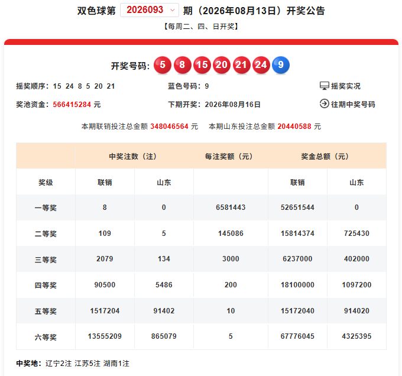Click the arrow icon beside 往期中奖号码
The width and height of the screenshot is (402, 376).
(325, 104)
